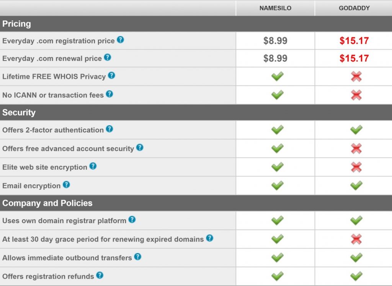This screenshot has height=286, width=392.
Task: Click the Security section header
Action: point(196,112)
